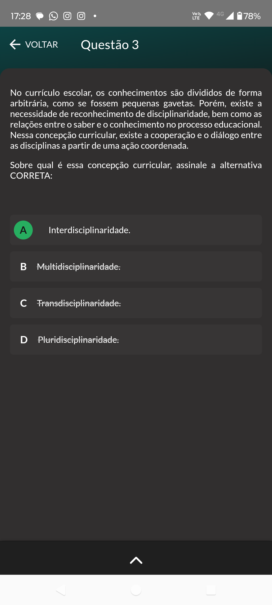Image resolution: width=272 pixels, height=605 pixels.
Task: Tap the Questão 3 title
Action: [x=110, y=45]
